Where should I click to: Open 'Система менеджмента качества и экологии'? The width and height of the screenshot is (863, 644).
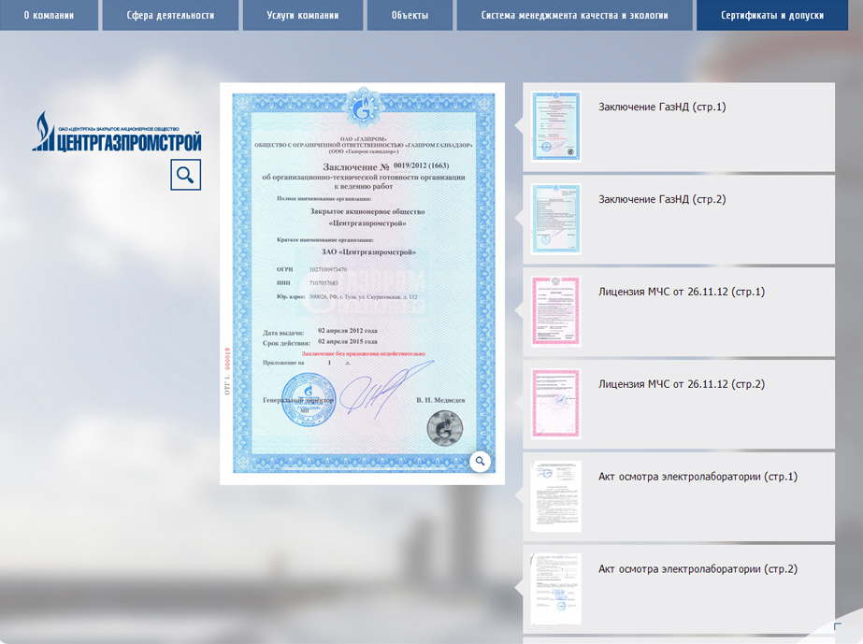pyautogui.click(x=575, y=15)
